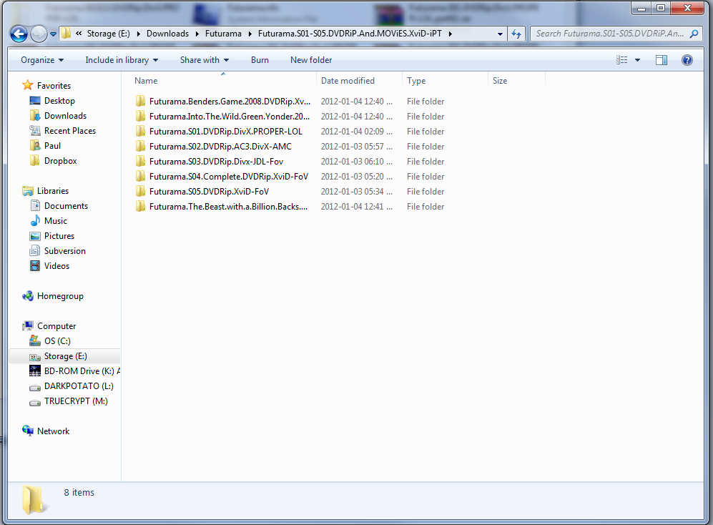Select Storage (E:) in the navigation pane
The height and width of the screenshot is (525, 713).
[x=64, y=355]
